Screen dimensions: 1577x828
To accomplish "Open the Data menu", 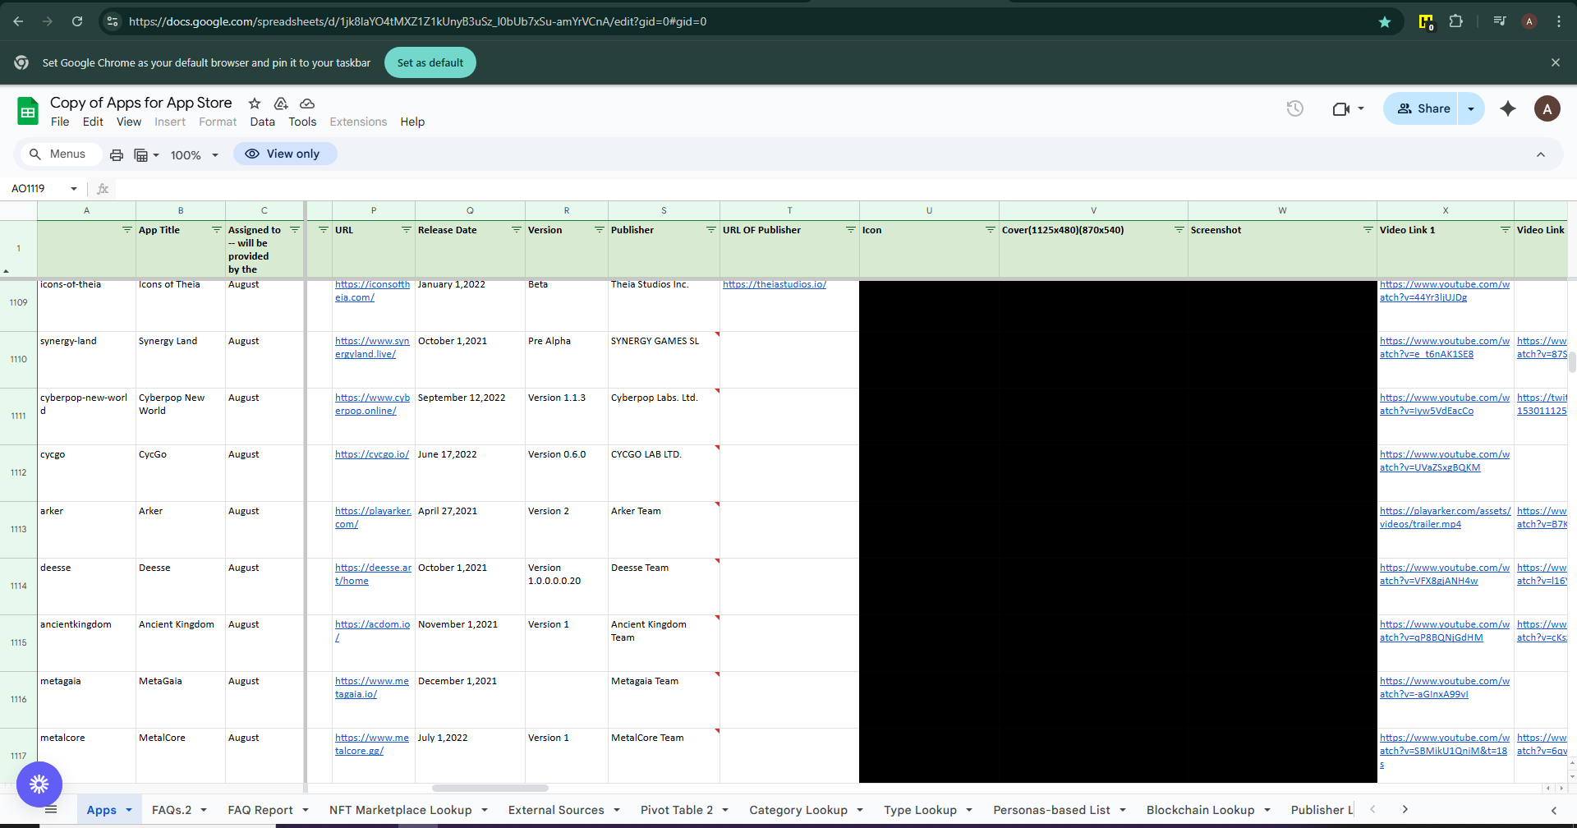I will [262, 122].
